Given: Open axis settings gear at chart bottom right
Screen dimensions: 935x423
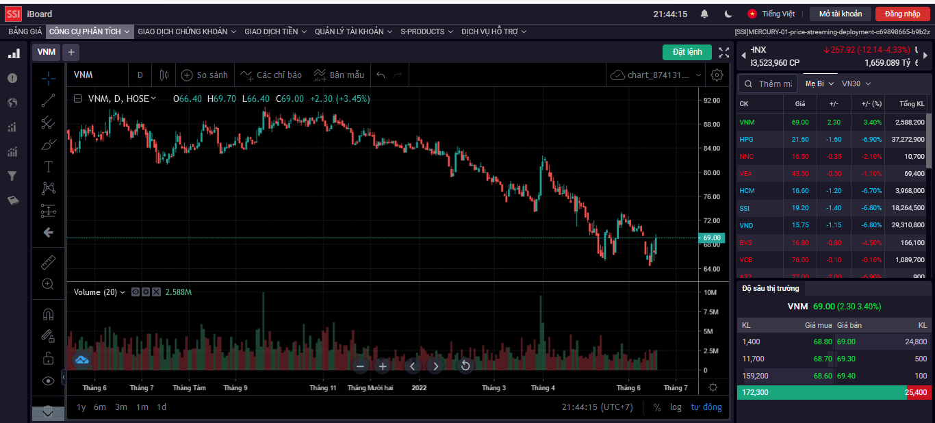Looking at the screenshot, I should click(713, 387).
